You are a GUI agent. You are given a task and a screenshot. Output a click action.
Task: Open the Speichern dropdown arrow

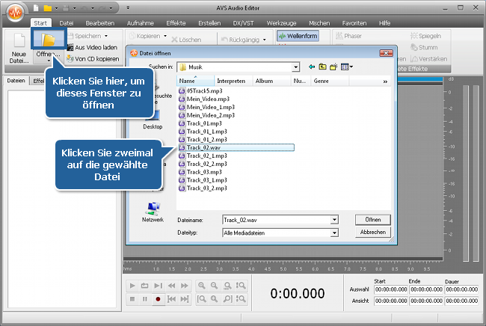(106, 36)
